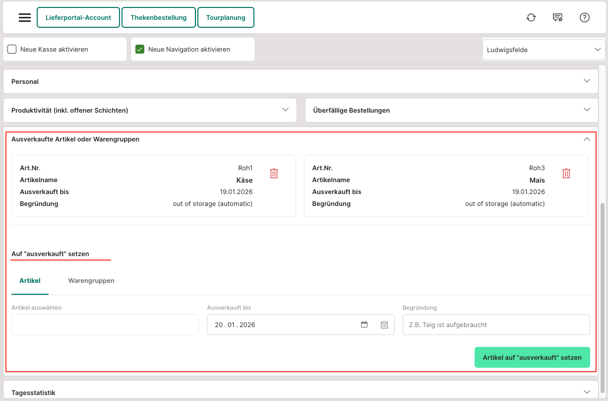This screenshot has height=401, width=608.
Task: Click the Begründung text field
Action: (496, 325)
